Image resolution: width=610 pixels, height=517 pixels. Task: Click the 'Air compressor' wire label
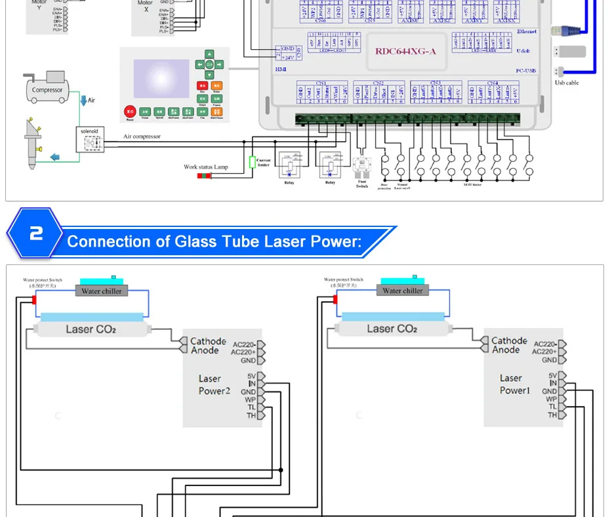tap(142, 136)
